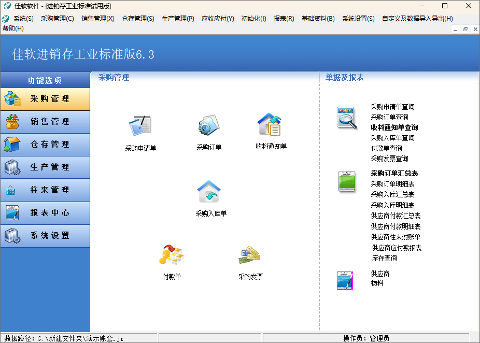Select 生产管理 in the function sidebar
The width and height of the screenshot is (480, 343).
(45, 167)
